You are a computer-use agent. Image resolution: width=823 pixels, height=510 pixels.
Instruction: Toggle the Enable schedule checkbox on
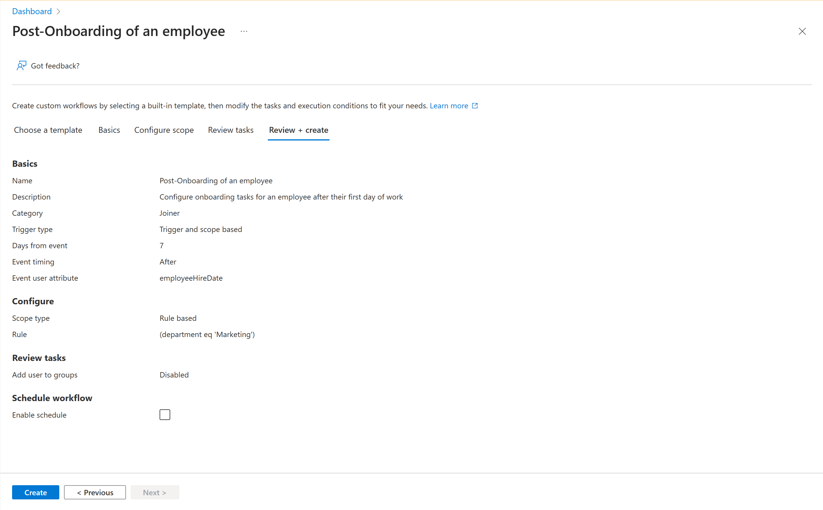(165, 415)
